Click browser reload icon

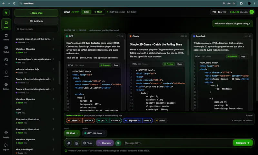click(x=14, y=3)
